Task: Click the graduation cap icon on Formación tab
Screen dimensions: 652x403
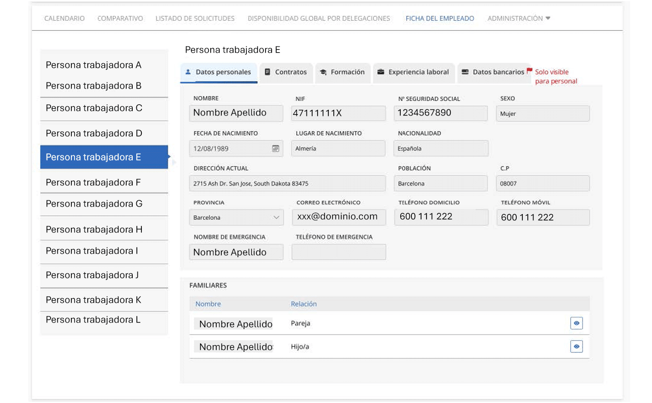Action: pyautogui.click(x=323, y=72)
